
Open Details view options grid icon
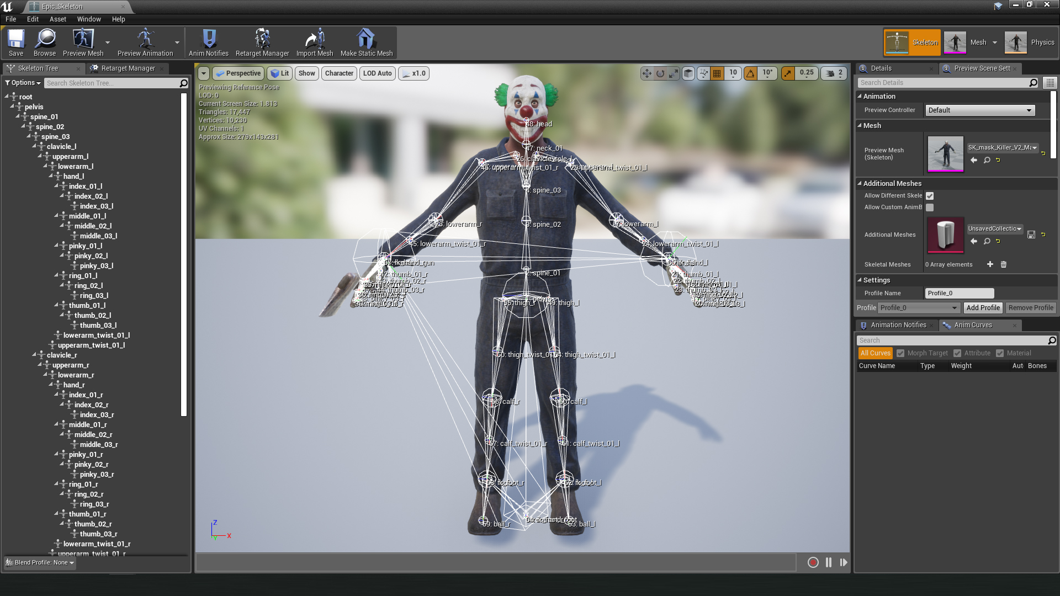tap(1050, 83)
